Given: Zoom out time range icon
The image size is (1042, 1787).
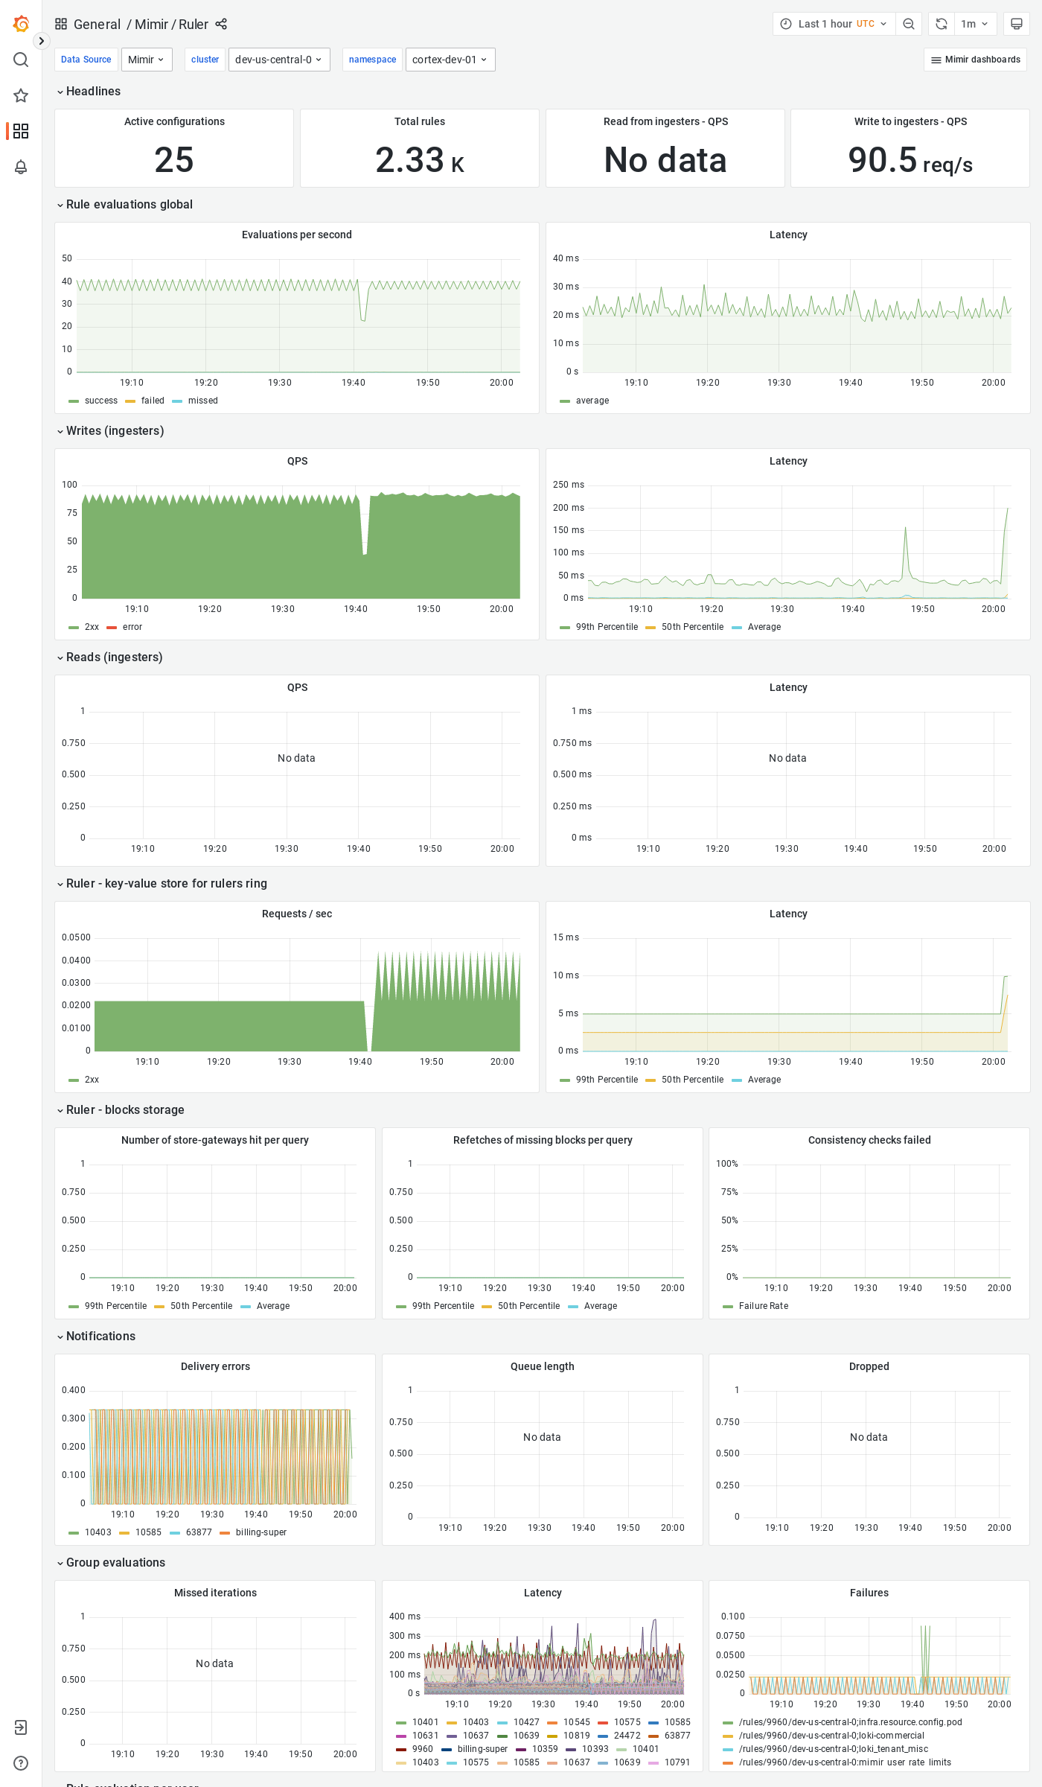Looking at the screenshot, I should pos(909,24).
